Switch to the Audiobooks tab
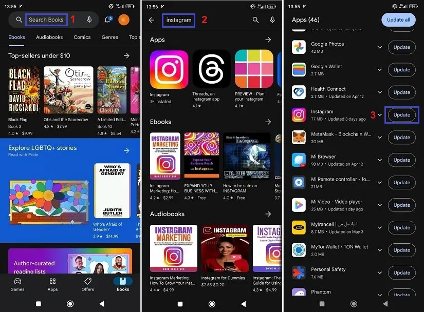This screenshot has height=312, width=424. (x=49, y=37)
